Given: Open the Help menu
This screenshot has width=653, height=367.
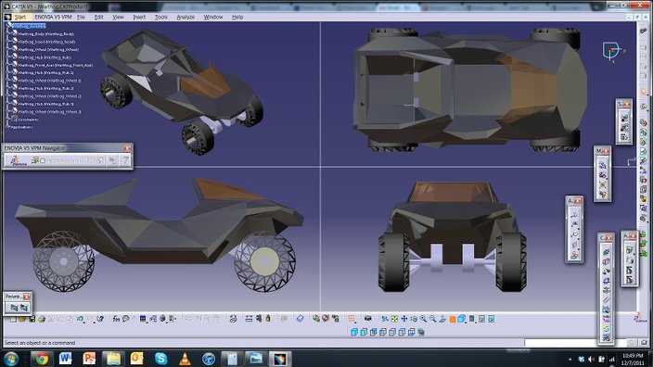Looking at the screenshot, I should 237,17.
